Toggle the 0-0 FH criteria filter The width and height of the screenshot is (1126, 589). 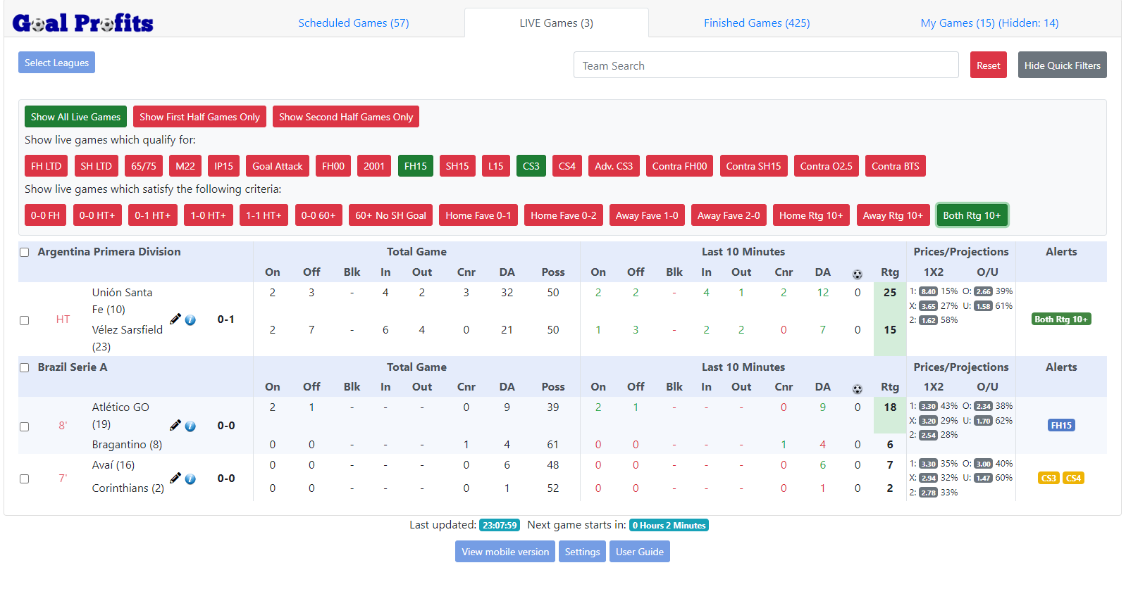[46, 215]
